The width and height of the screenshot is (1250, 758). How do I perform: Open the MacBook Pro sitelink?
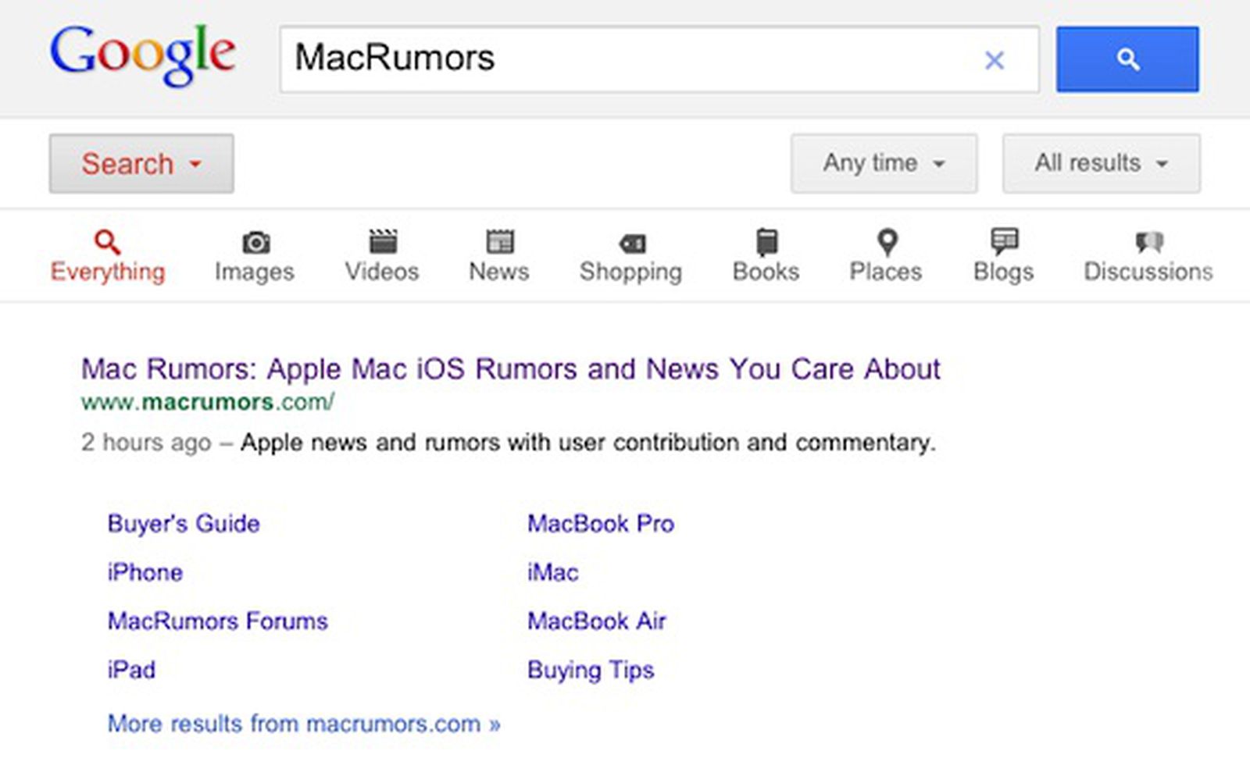(x=601, y=523)
